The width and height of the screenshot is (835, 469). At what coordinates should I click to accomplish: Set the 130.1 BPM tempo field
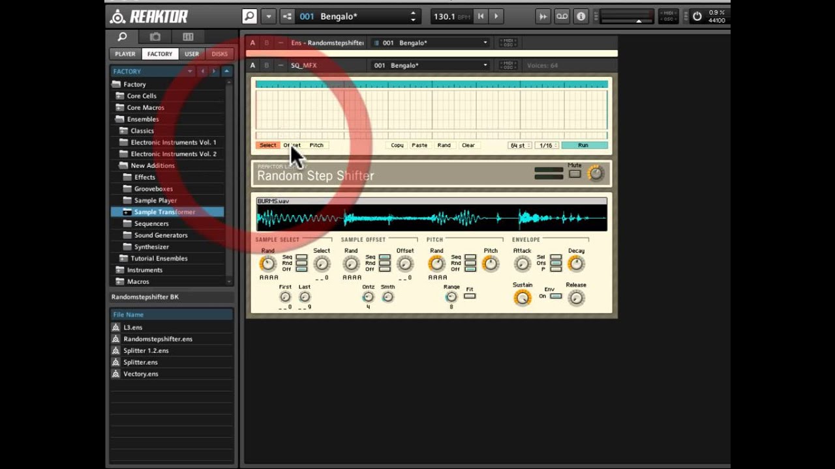[451, 16]
